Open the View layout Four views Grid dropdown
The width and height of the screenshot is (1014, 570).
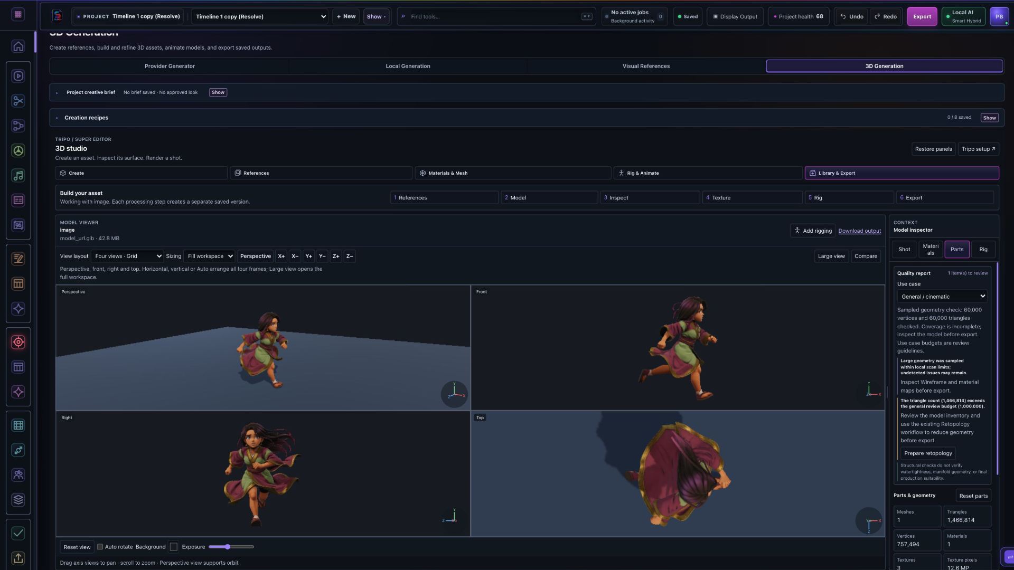pyautogui.click(x=128, y=256)
